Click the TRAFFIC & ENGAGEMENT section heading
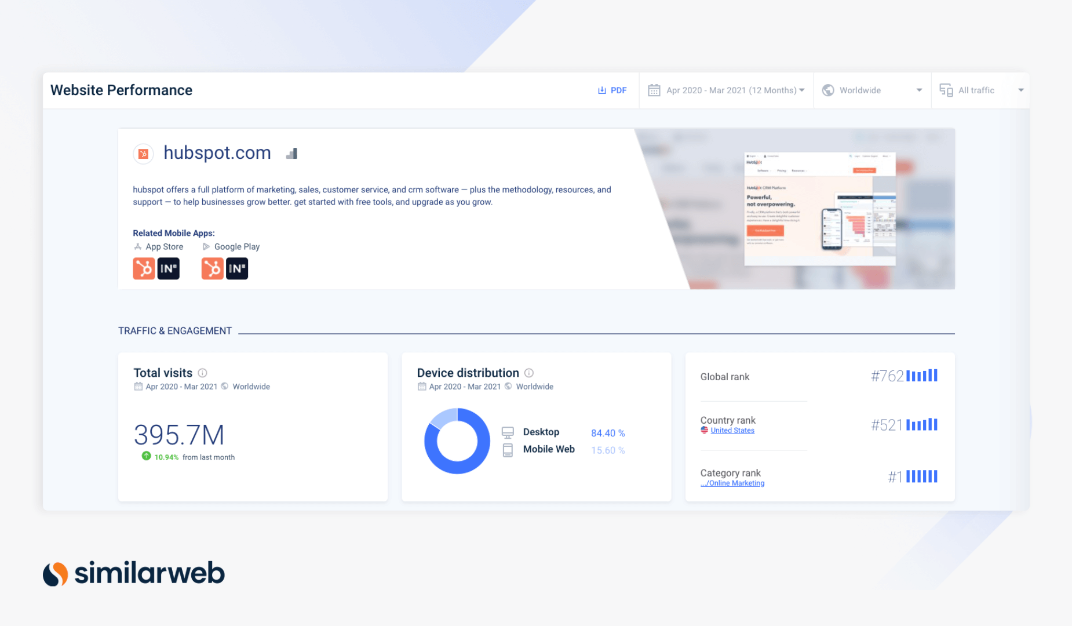The height and width of the screenshot is (626, 1072). pyautogui.click(x=175, y=331)
